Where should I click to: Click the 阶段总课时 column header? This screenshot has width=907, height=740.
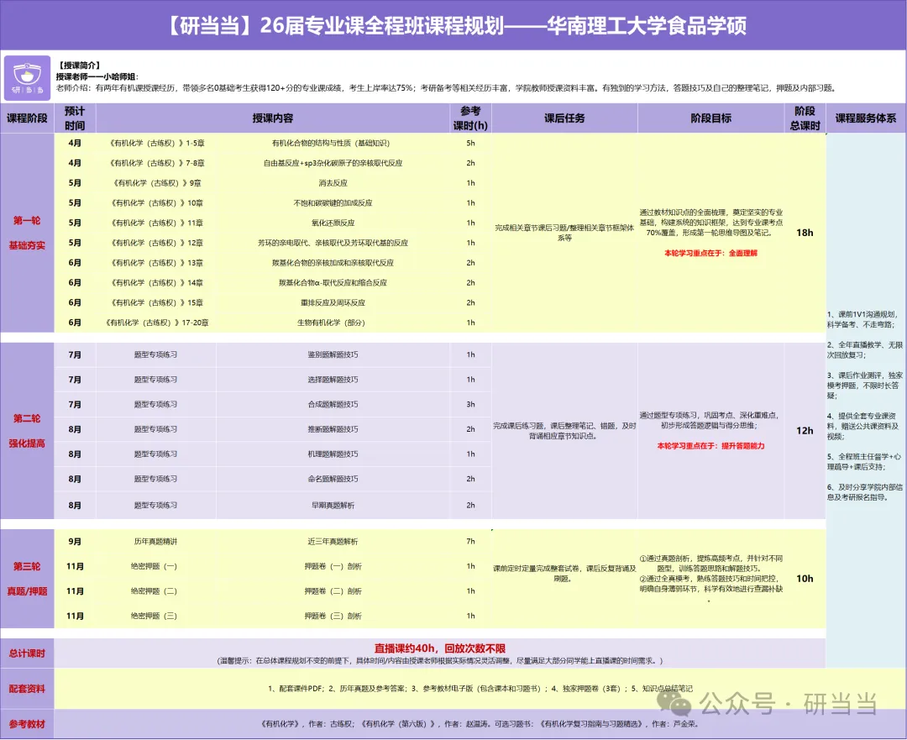(805, 118)
